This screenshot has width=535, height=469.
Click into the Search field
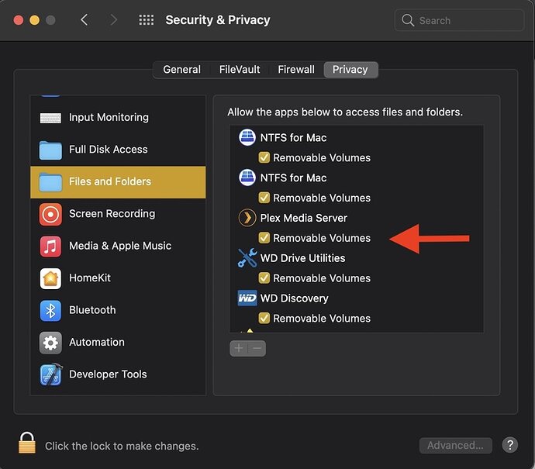coord(459,20)
